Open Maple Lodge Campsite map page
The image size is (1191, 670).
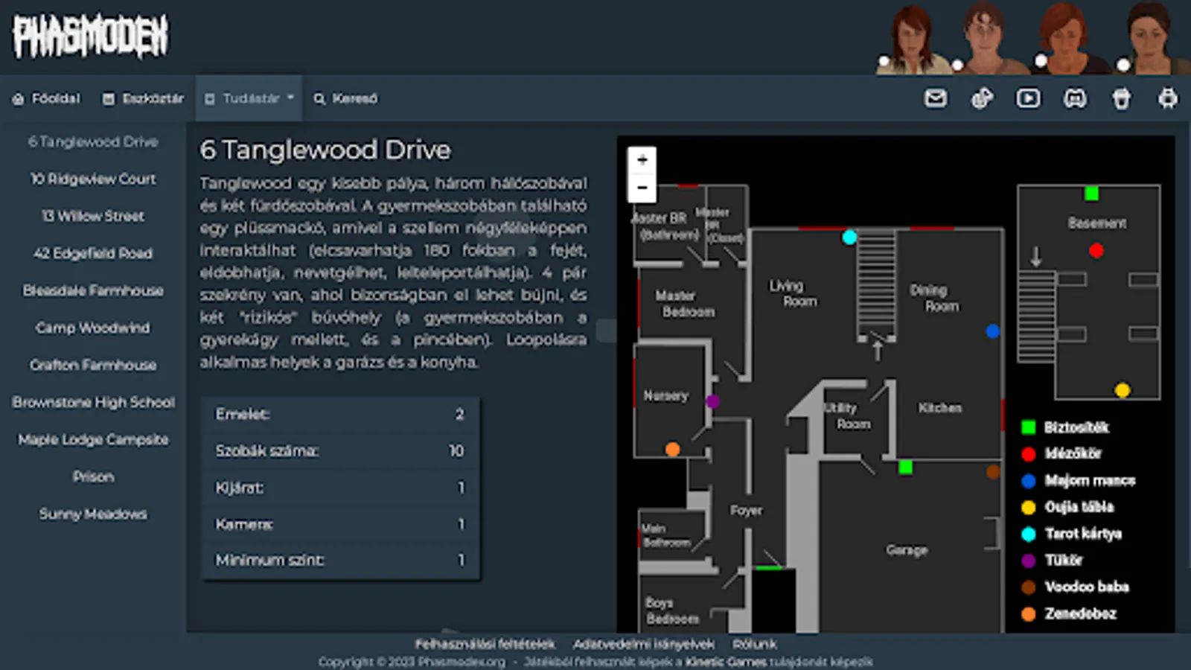tap(93, 439)
